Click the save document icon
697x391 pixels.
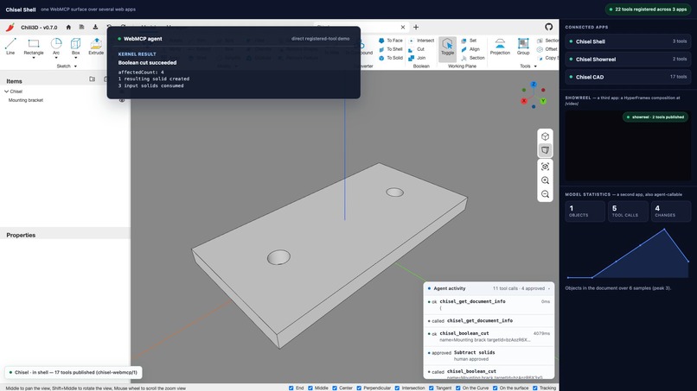82,27
